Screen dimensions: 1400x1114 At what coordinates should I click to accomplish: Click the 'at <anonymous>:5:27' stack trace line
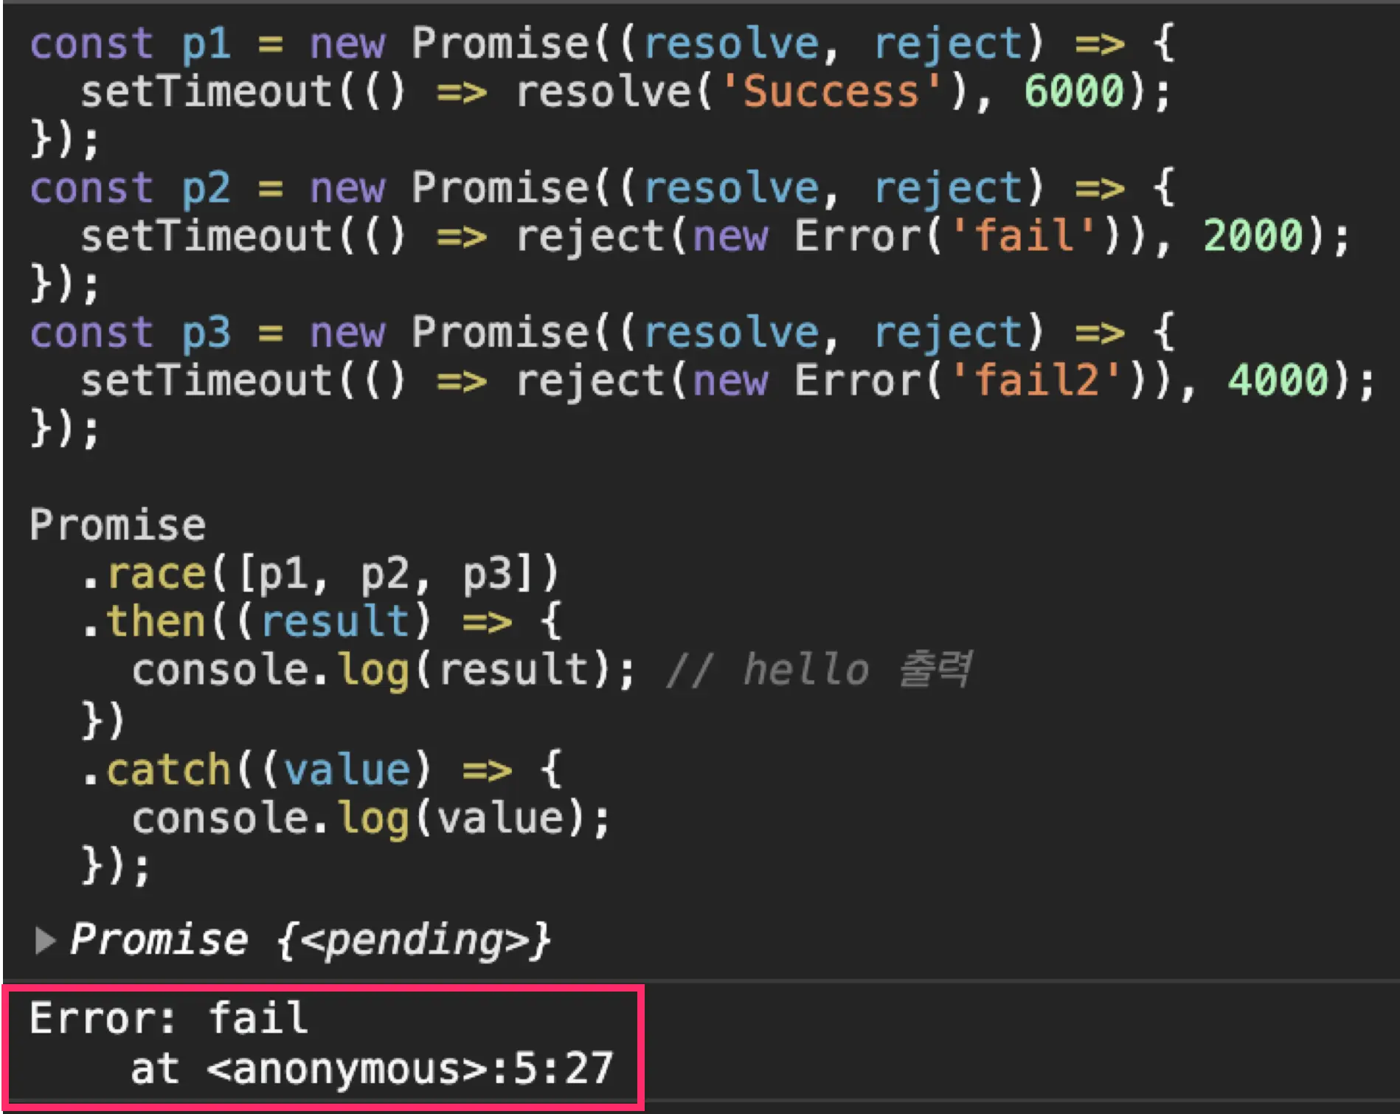pos(372,1068)
